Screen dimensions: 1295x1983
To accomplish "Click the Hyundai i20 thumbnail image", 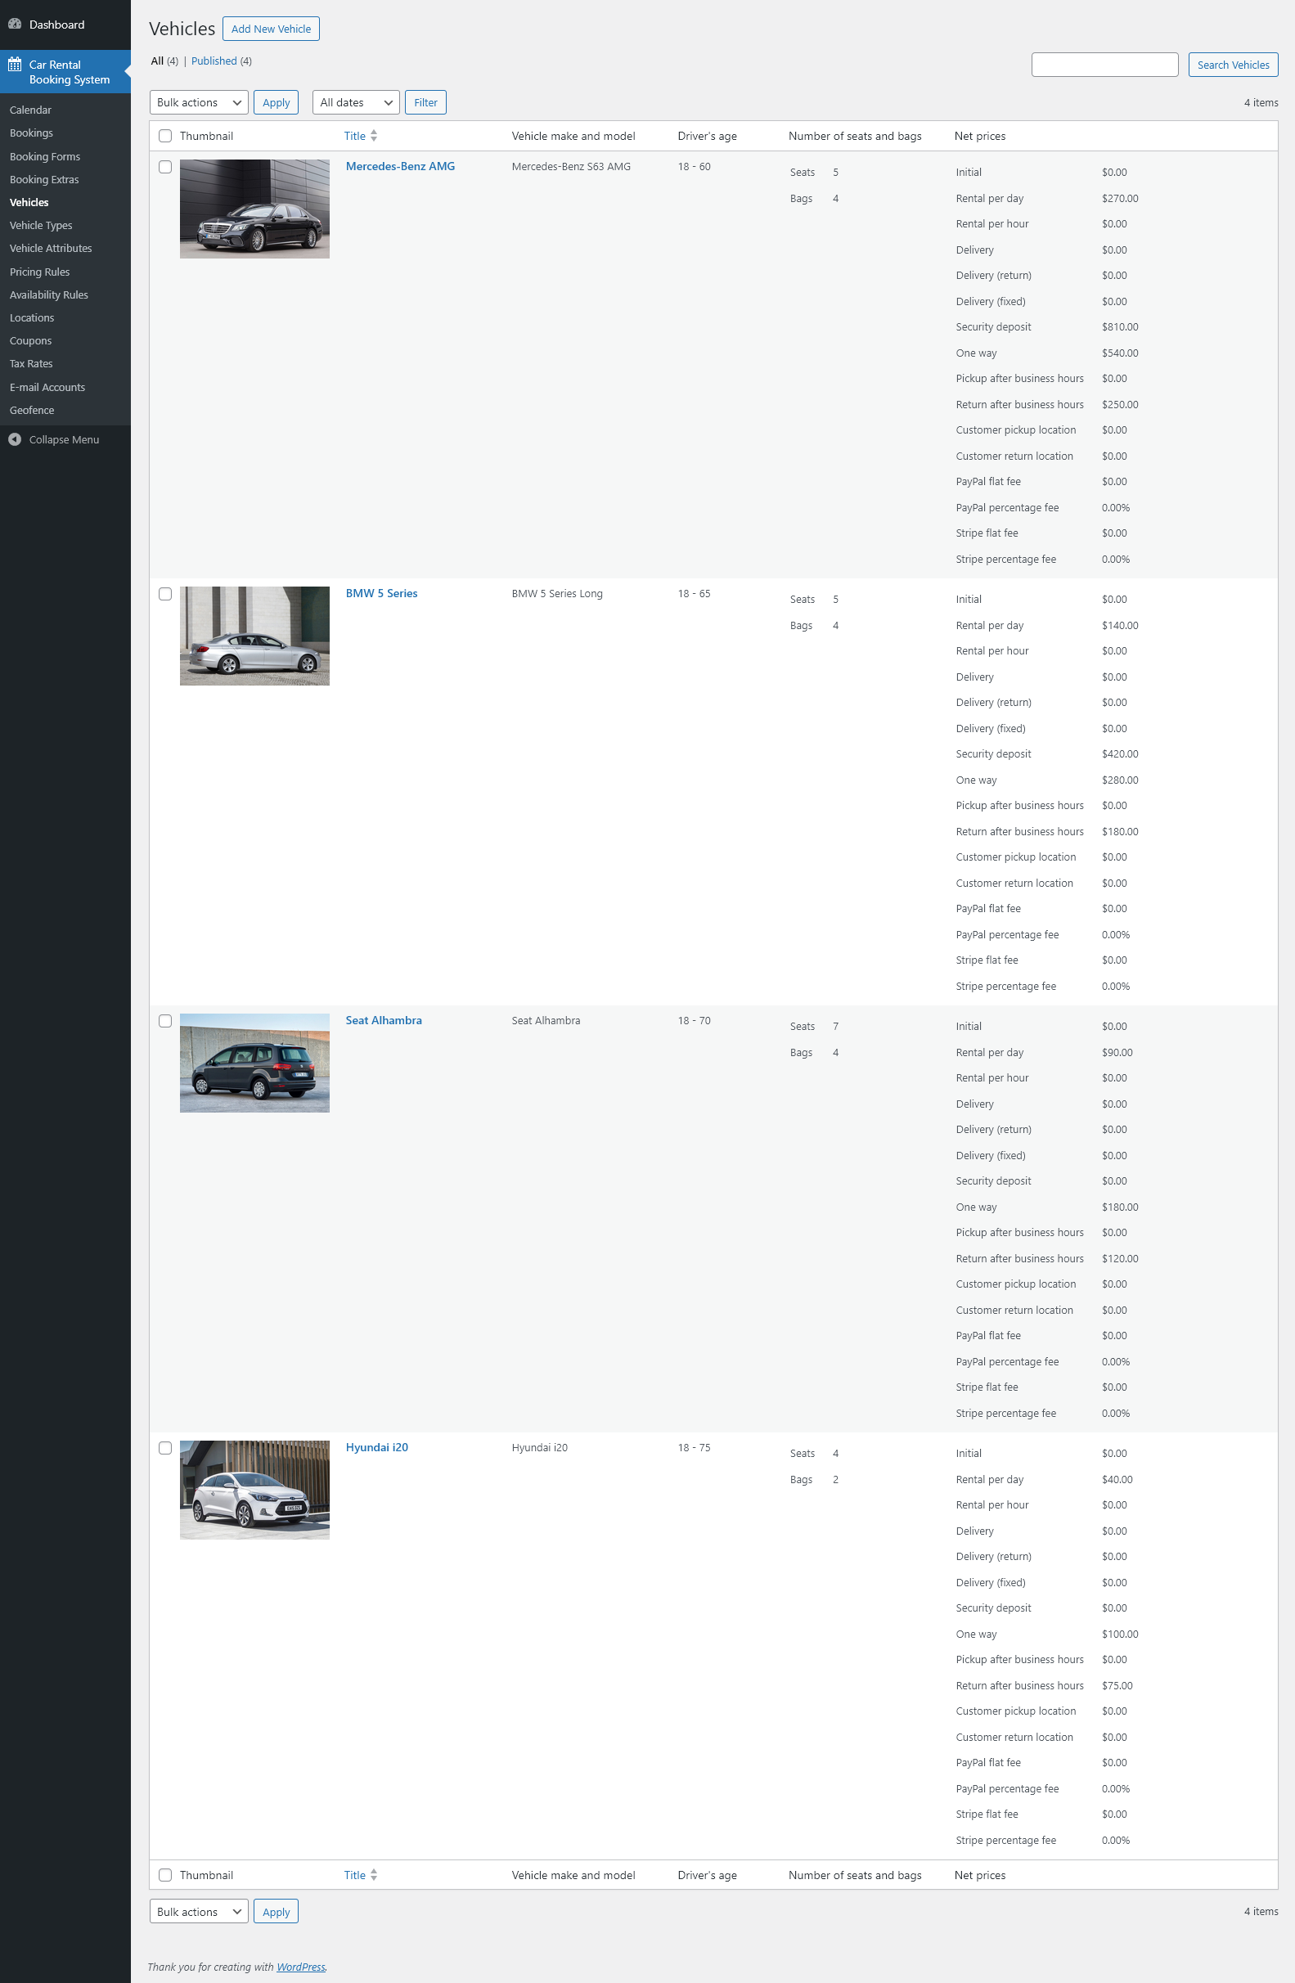I will [x=255, y=1490].
